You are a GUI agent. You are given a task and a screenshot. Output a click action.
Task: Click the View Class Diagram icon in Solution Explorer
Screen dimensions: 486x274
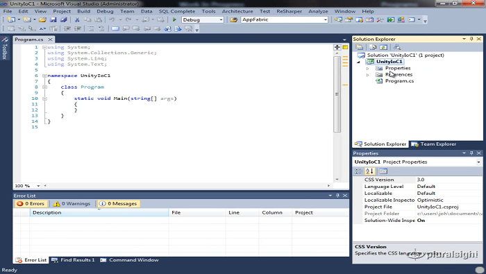coord(396,47)
